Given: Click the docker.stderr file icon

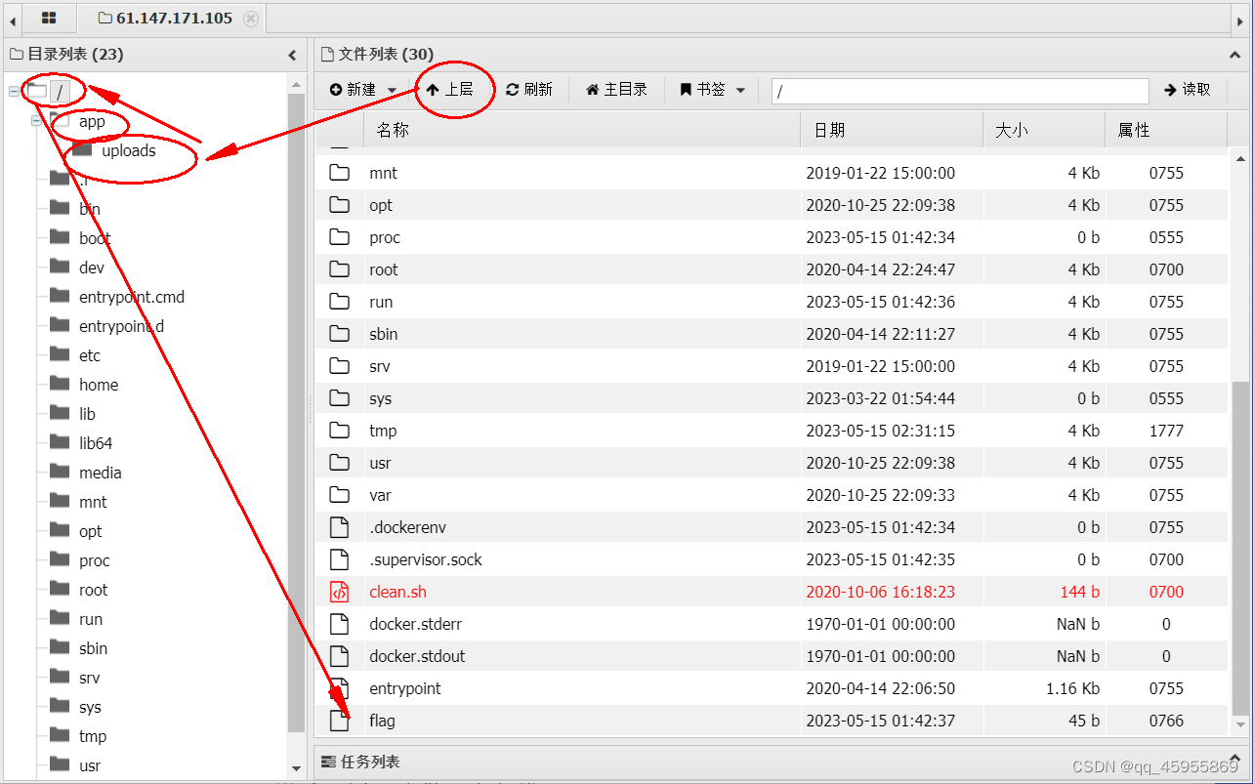Looking at the screenshot, I should click(x=339, y=624).
